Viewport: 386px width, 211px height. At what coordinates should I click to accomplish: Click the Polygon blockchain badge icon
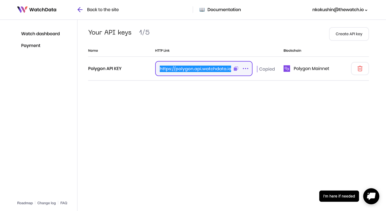[286, 68]
